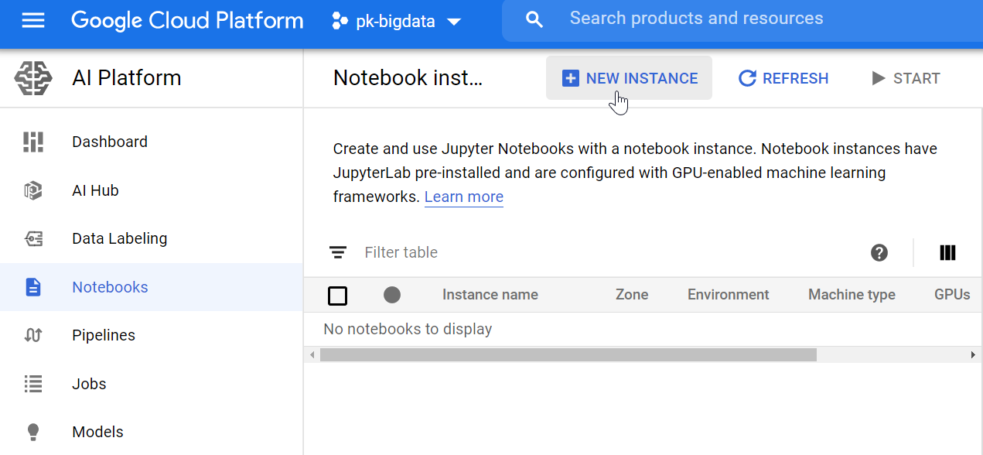Viewport: 983px width, 455px height.
Task: Open Models in the sidebar
Action: click(x=151, y=432)
